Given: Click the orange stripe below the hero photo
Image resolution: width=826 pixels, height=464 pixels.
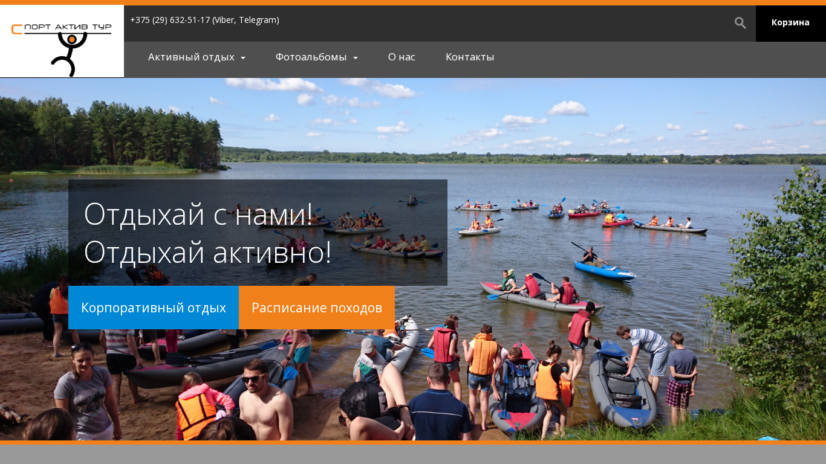Looking at the screenshot, I should [413, 442].
